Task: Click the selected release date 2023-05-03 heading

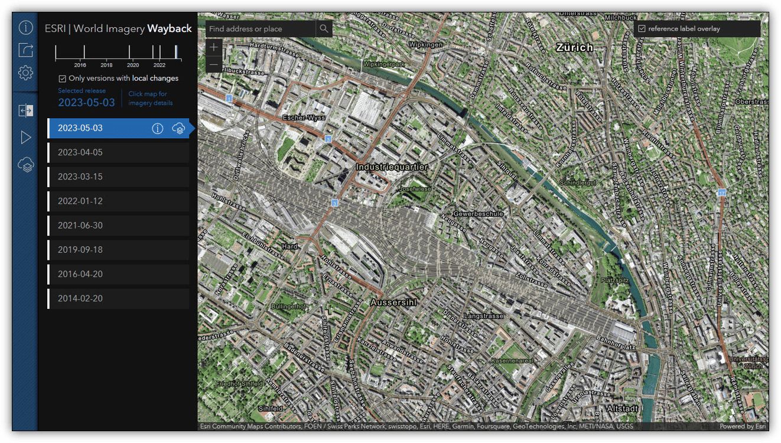Action: pyautogui.click(x=86, y=102)
